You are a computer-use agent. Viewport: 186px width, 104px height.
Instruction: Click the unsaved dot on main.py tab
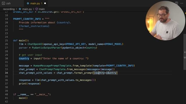pyautogui.click(x=45, y=3)
